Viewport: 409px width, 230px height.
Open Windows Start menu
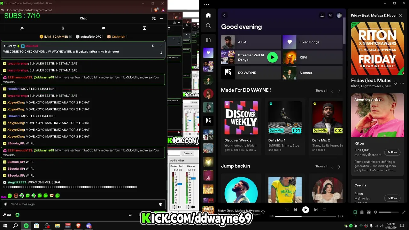click(5, 226)
